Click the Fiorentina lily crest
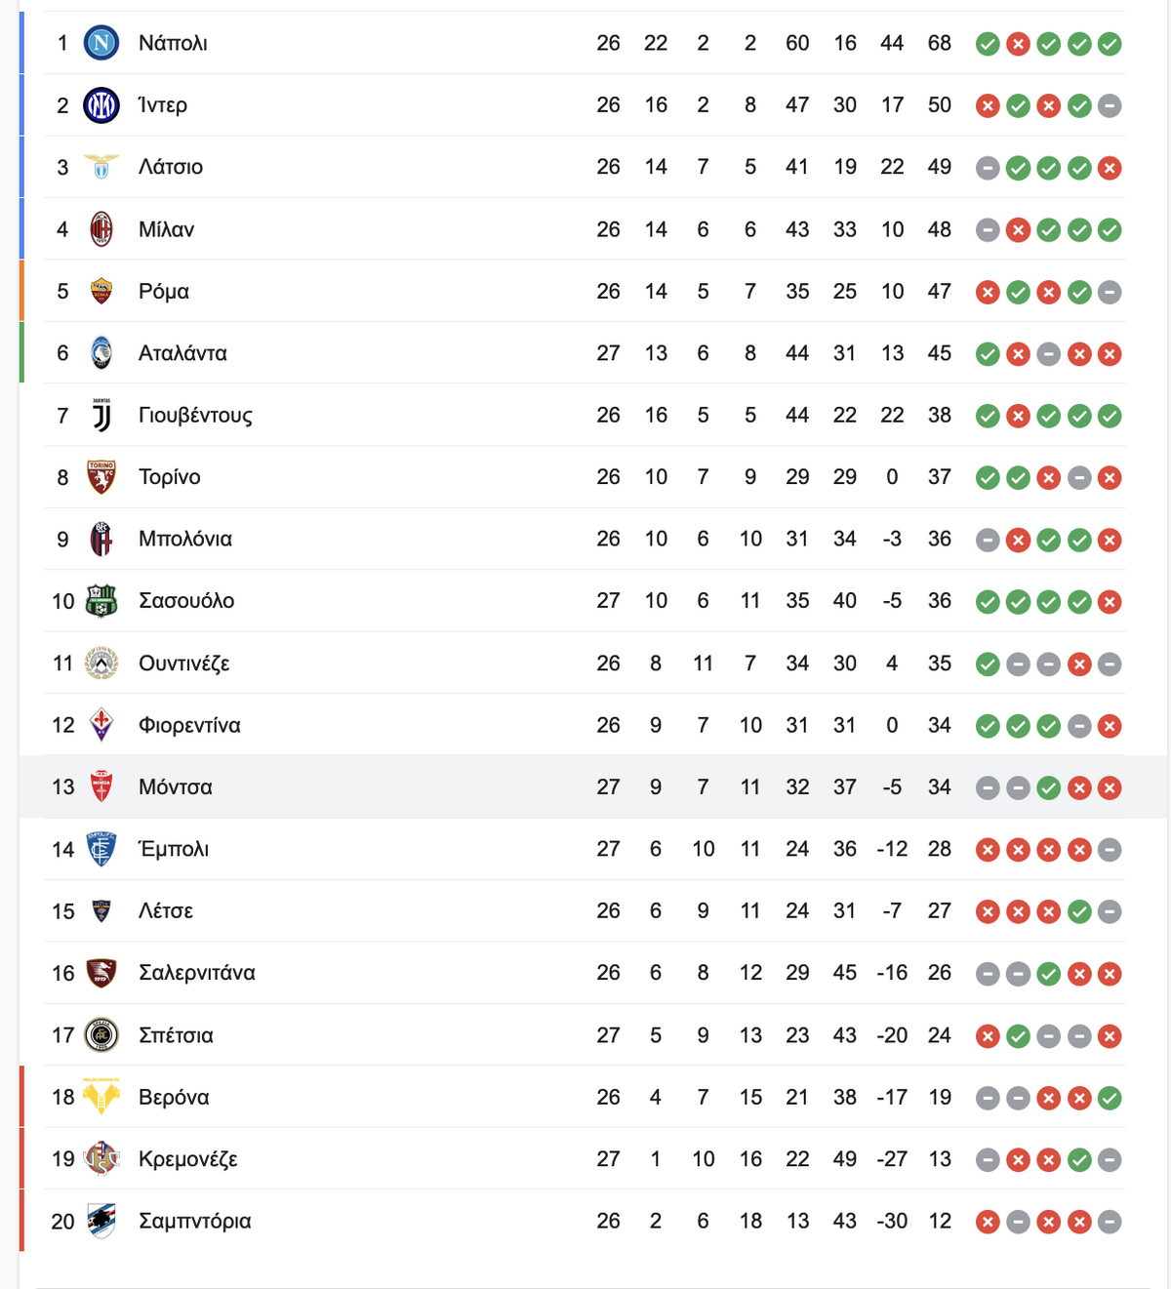Viewport: 1171px width, 1289px height. 101,725
